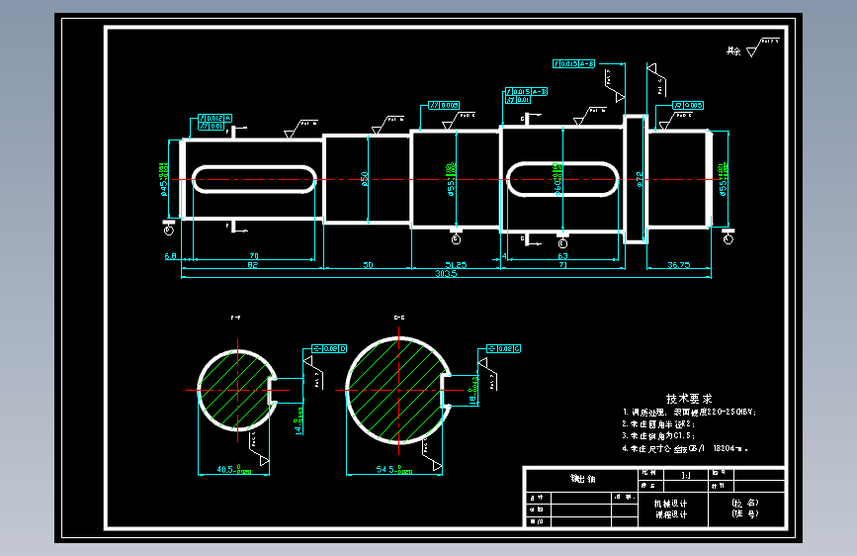Click technical note 3 mentioning C1.5

tap(658, 436)
